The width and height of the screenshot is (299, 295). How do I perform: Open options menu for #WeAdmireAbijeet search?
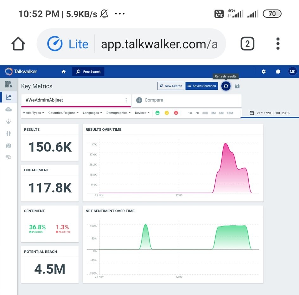coord(126,100)
